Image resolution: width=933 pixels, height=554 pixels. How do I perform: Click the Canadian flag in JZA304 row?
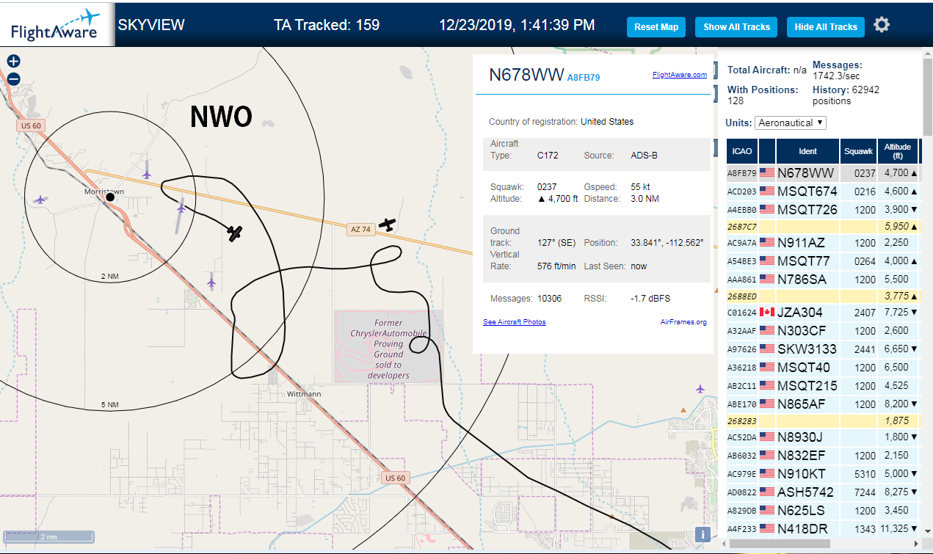tap(767, 312)
